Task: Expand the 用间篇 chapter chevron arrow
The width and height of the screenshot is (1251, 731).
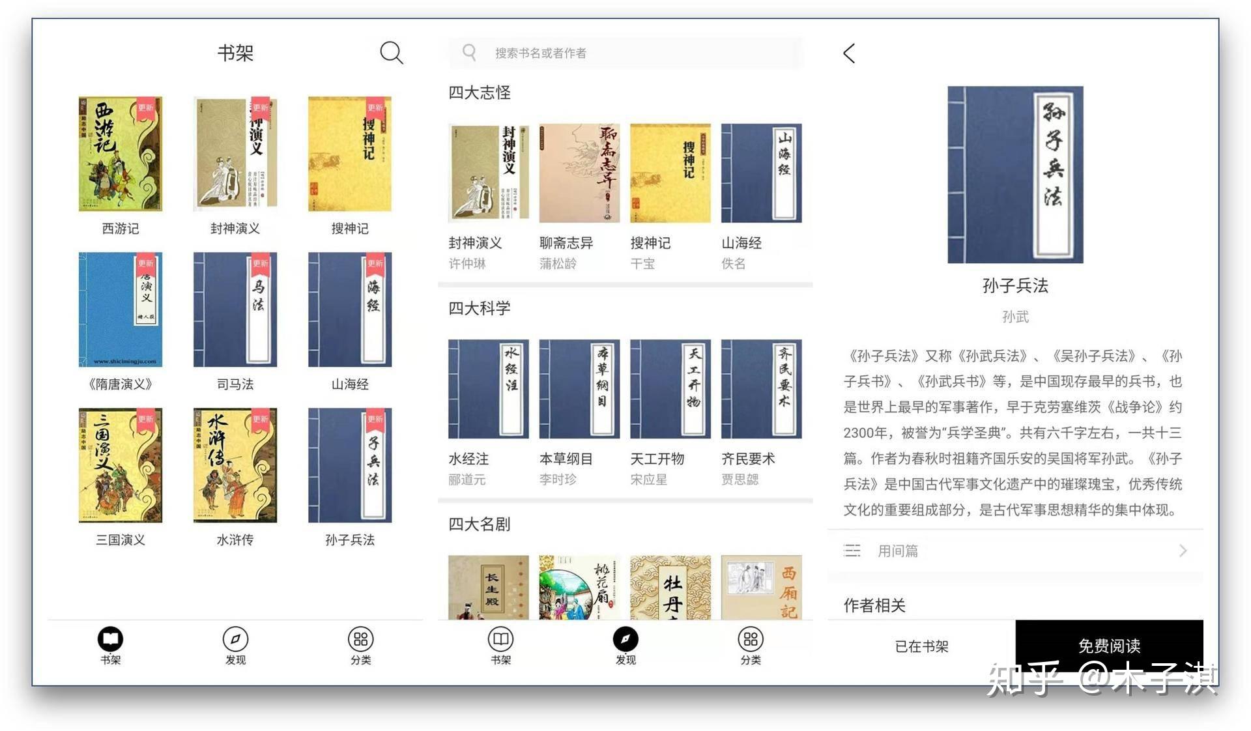Action: 1183,551
